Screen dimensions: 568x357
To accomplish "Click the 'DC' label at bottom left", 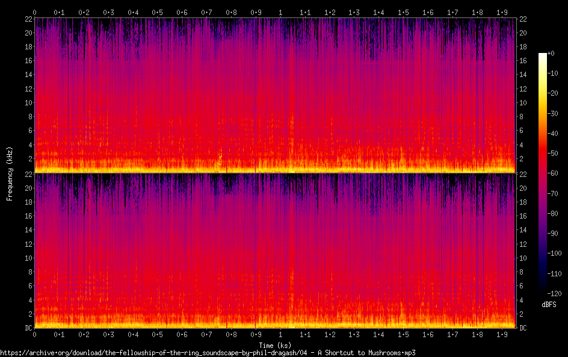I will [x=28, y=328].
